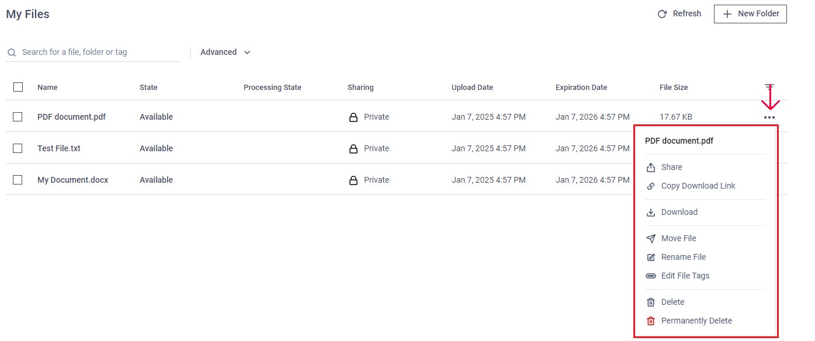Focus the file search field
Screen dimensions: 815x341
93,53
